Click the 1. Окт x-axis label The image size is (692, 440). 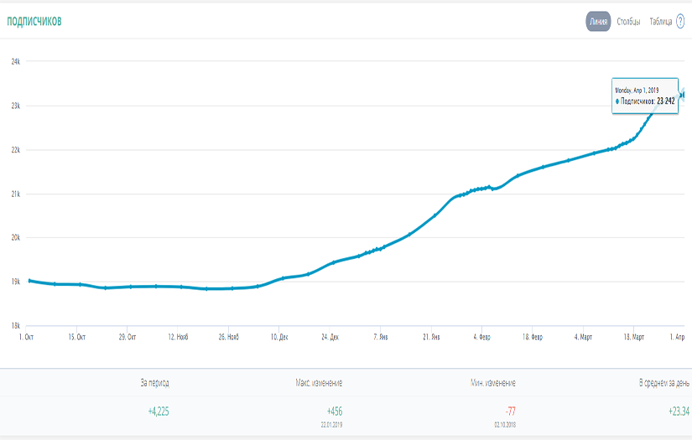(x=26, y=337)
